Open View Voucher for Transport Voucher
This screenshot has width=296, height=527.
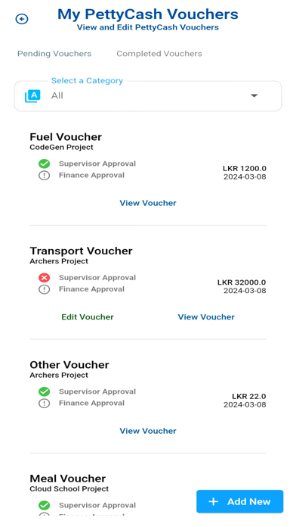(x=206, y=317)
